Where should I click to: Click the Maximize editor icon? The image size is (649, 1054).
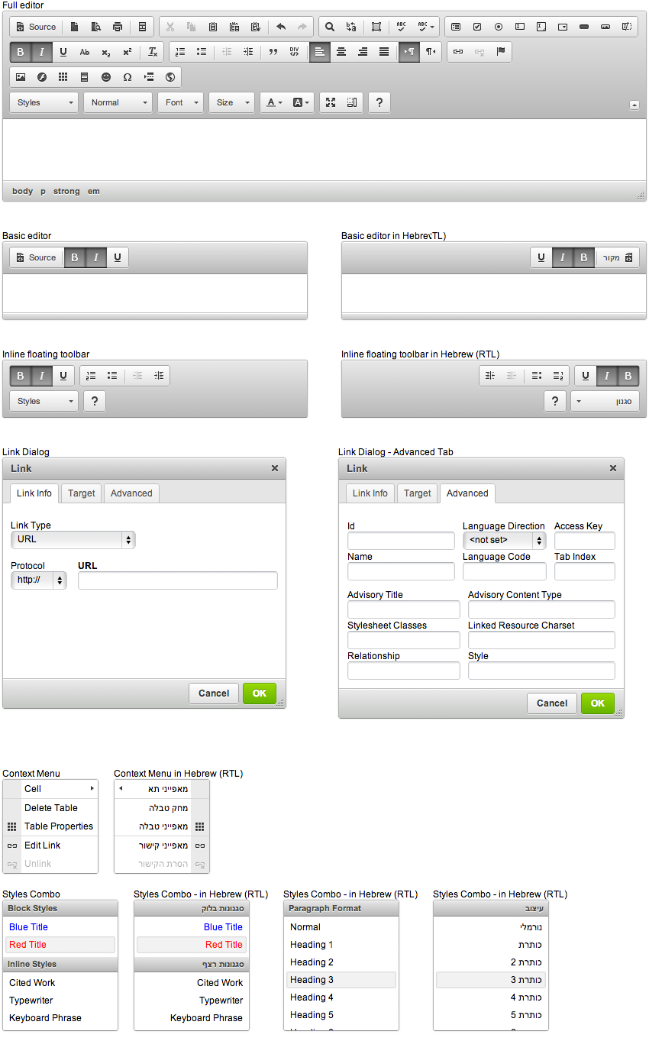coord(331,102)
